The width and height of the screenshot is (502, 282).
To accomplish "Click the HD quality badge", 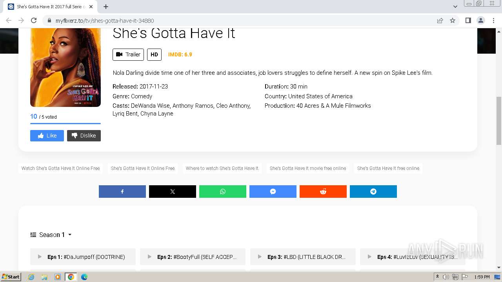I will coord(154,54).
